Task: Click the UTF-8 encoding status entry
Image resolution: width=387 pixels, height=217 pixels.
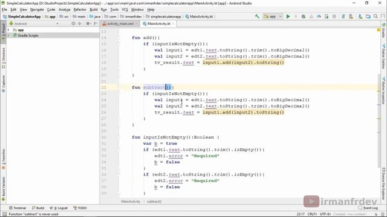Action: tap(325, 214)
